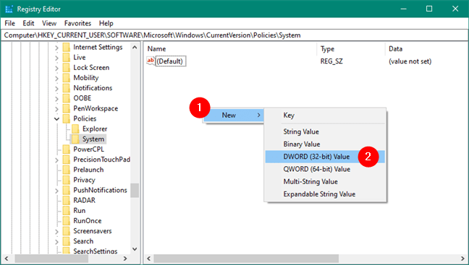Click the Privacy folder icon

[x=67, y=180]
